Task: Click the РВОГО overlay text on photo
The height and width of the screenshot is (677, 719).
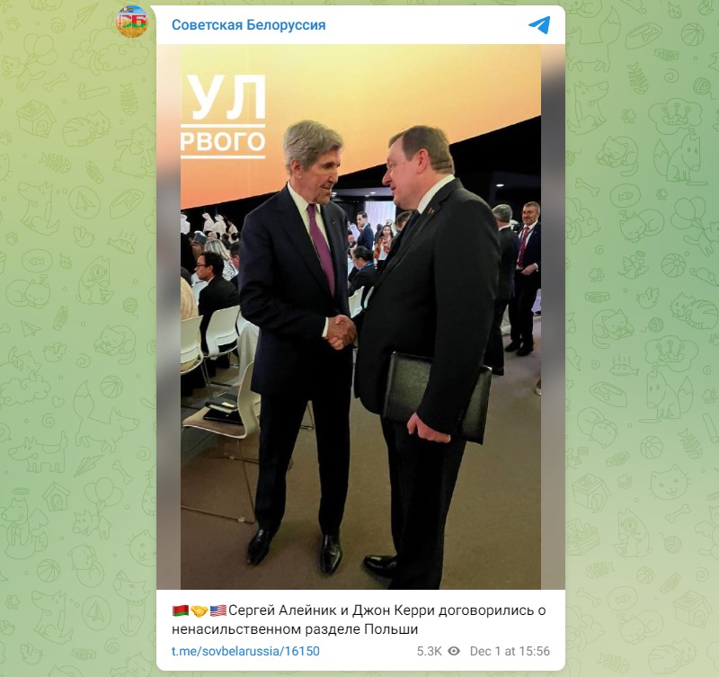Action: pyautogui.click(x=223, y=141)
